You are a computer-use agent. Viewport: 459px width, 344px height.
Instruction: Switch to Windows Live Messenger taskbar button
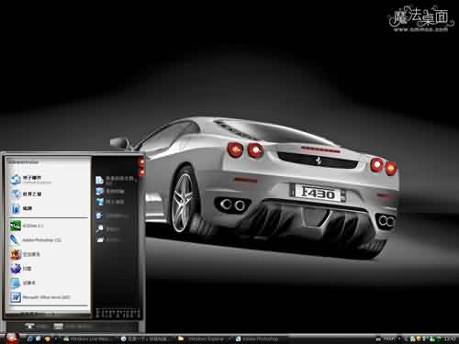90,338
